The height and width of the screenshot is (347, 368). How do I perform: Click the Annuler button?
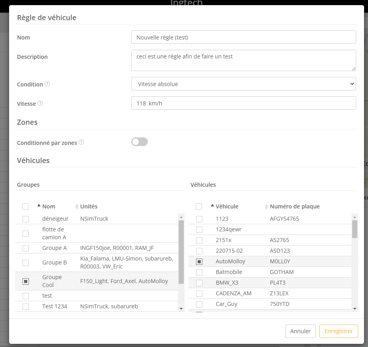click(x=300, y=331)
